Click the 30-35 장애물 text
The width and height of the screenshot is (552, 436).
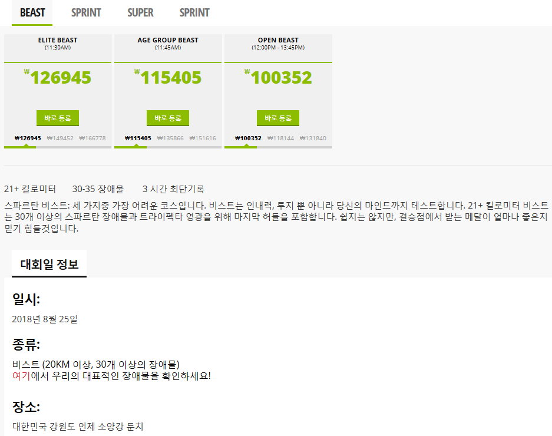pyautogui.click(x=98, y=189)
